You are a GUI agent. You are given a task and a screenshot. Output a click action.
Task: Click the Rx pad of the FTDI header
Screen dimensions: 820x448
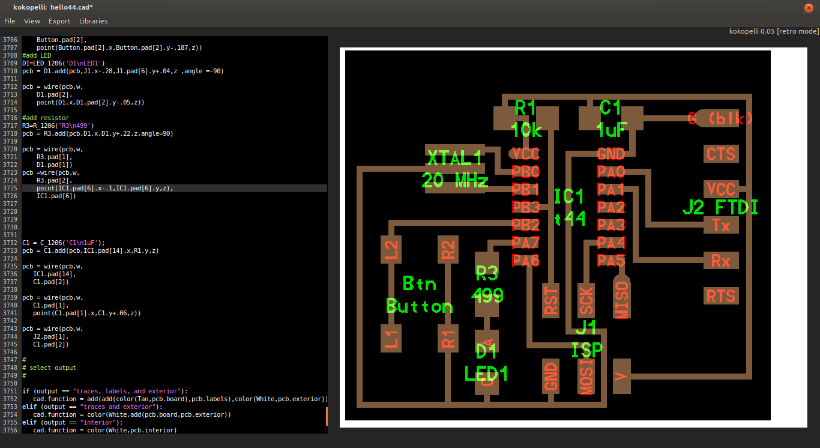(721, 261)
